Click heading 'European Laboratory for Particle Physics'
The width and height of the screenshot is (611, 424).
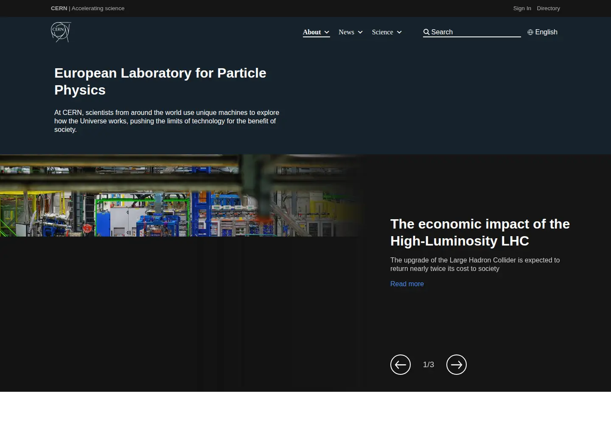160,81
